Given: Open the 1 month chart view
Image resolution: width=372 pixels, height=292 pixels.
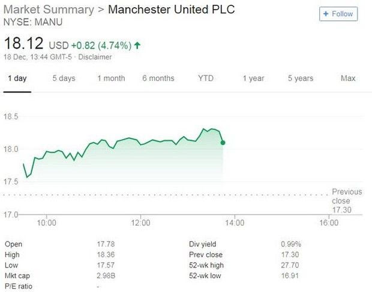Looking at the screenshot, I should coord(111,79).
